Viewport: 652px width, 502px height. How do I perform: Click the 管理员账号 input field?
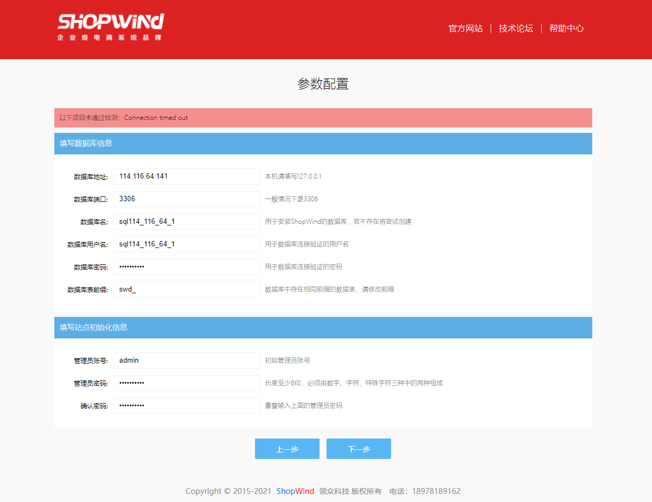point(187,360)
